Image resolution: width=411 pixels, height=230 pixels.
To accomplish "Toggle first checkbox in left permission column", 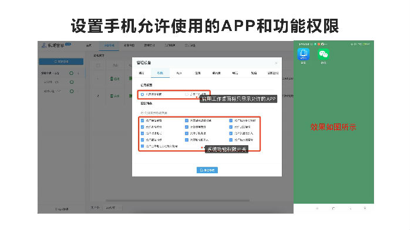I will 142,121.
